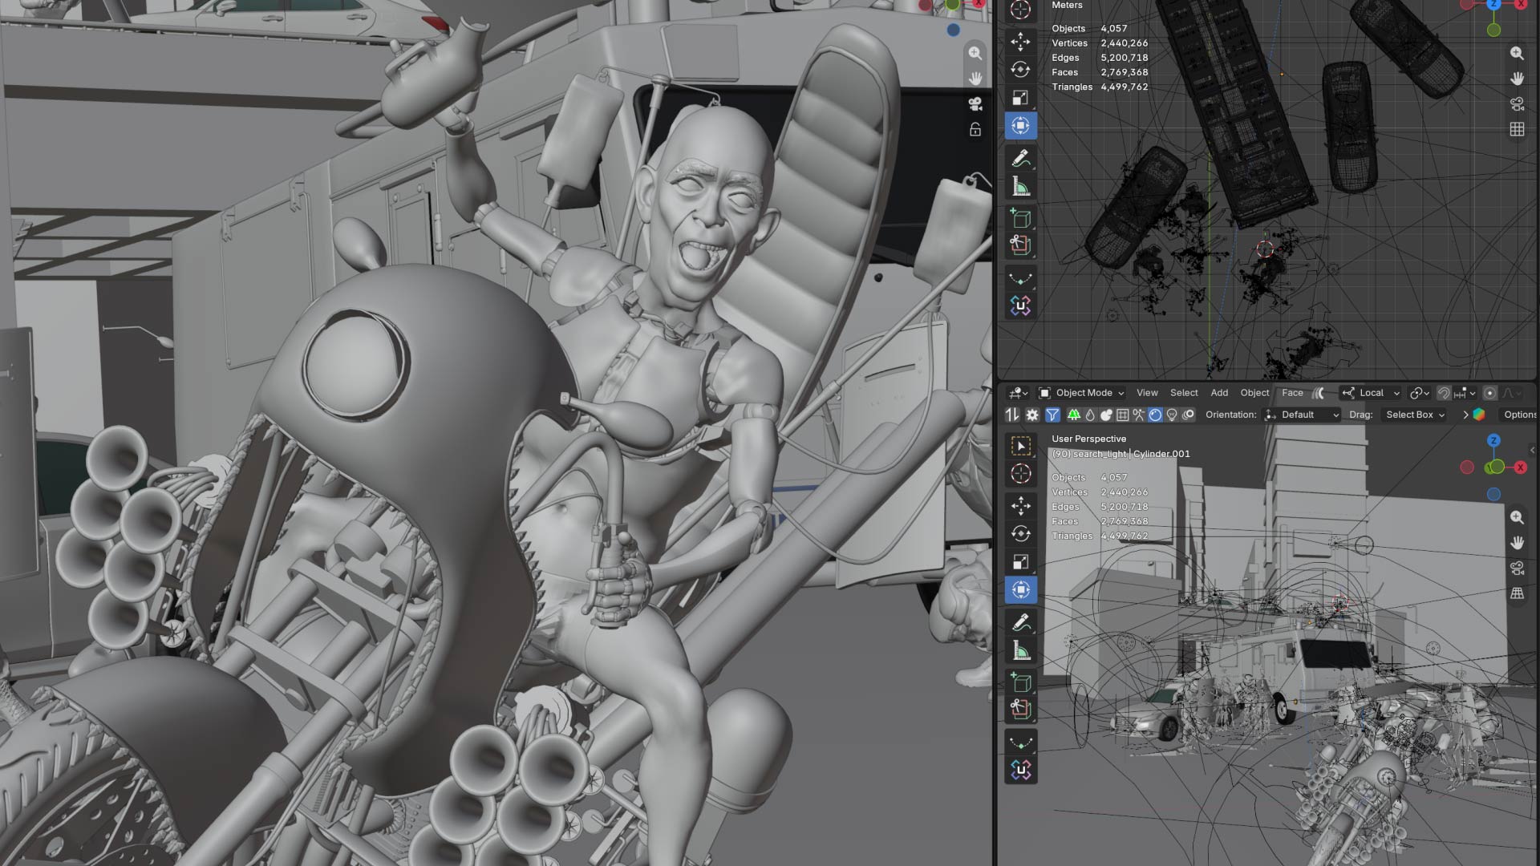
Task: Open the snapping options dropdown
Action: click(x=1465, y=393)
